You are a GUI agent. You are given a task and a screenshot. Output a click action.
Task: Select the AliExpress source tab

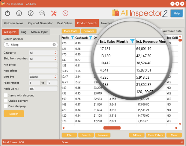pos(10,32)
